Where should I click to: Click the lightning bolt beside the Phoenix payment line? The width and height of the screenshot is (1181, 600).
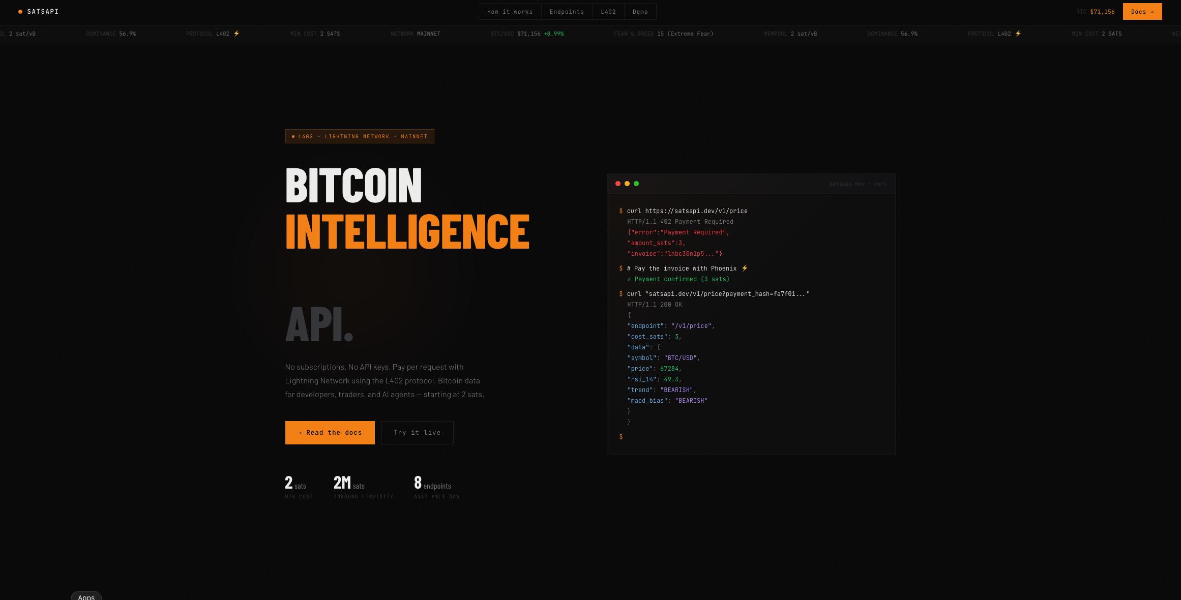point(744,268)
